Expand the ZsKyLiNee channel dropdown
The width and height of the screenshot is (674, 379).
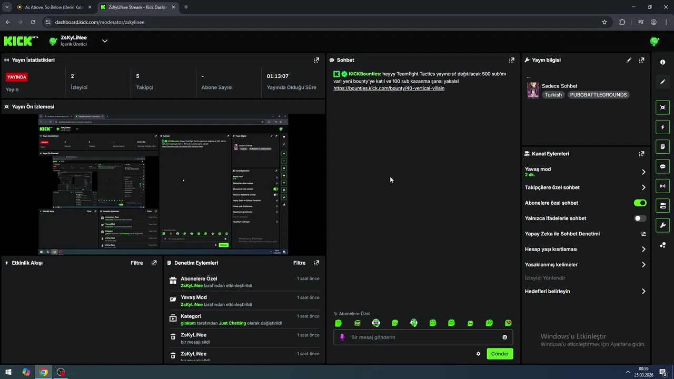point(105,41)
